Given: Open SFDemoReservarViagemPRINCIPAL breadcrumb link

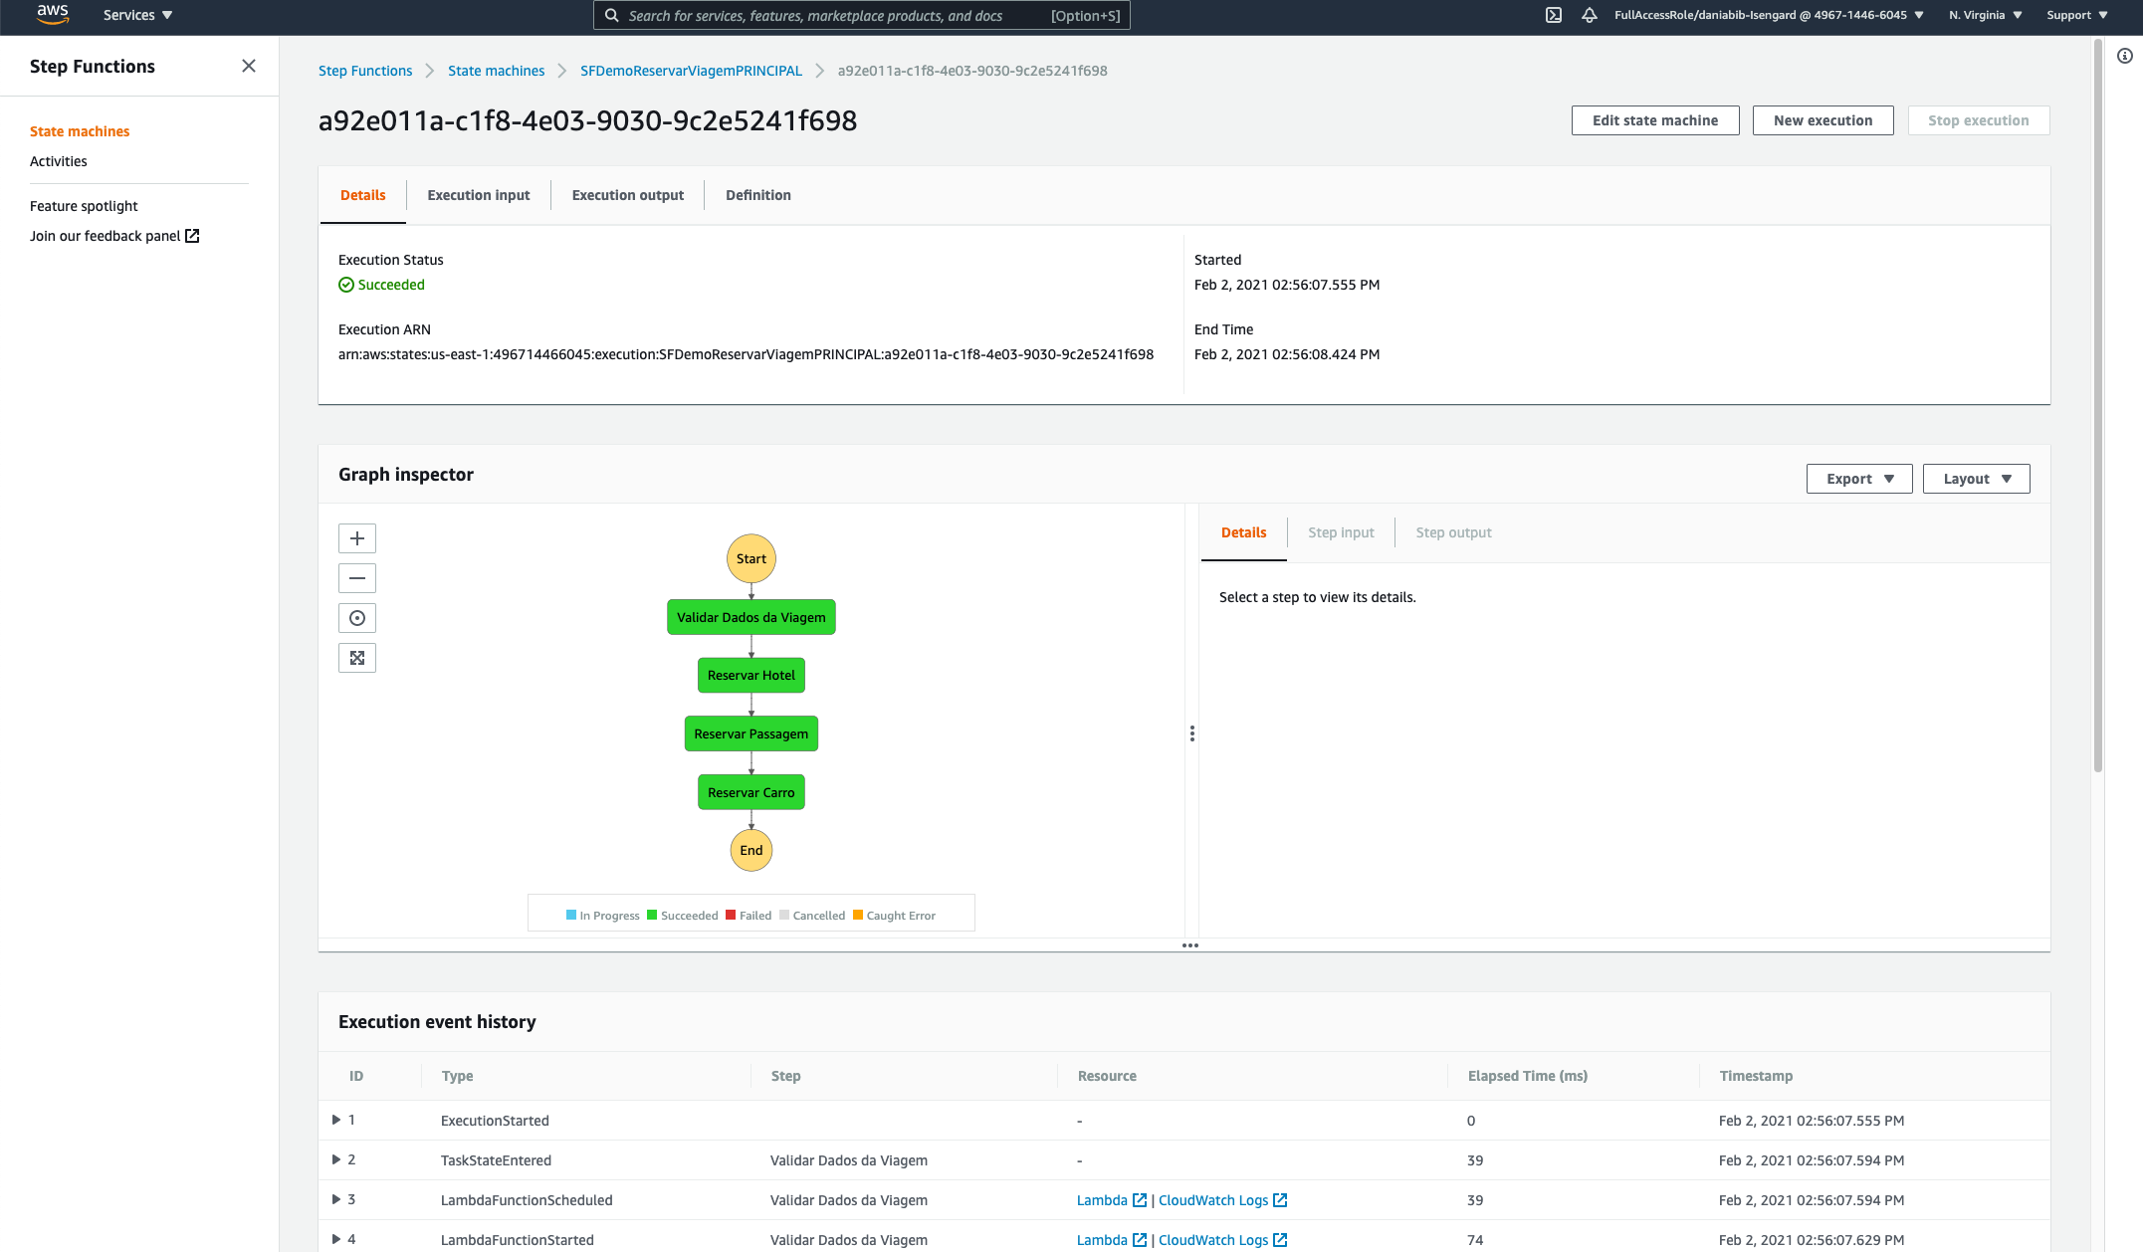Looking at the screenshot, I should [x=691, y=71].
